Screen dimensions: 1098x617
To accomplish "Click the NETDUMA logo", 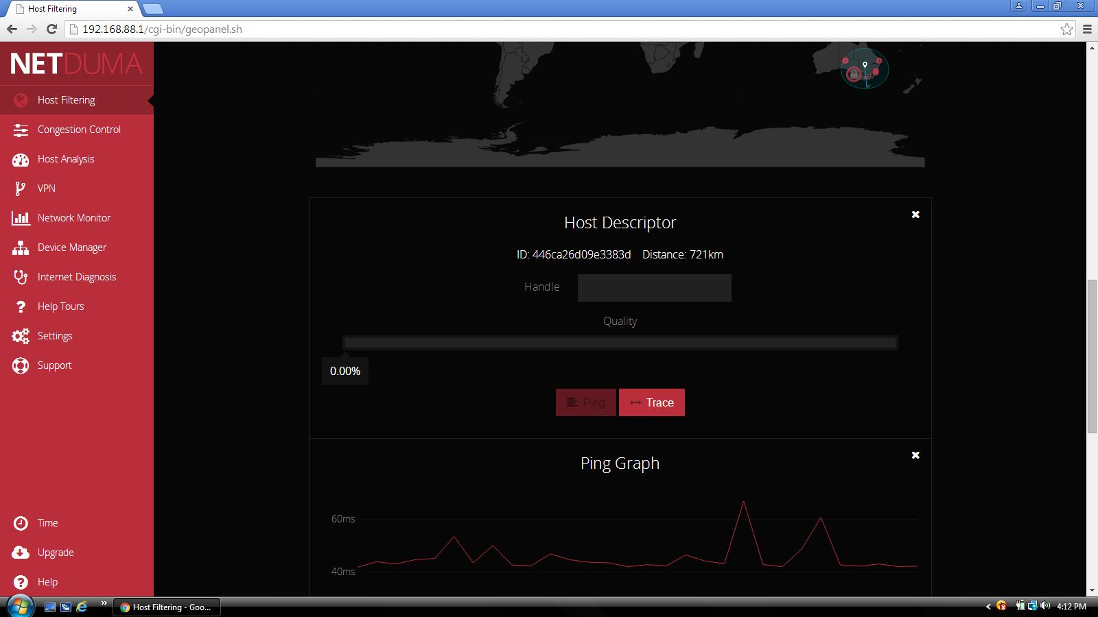I will 76,64.
